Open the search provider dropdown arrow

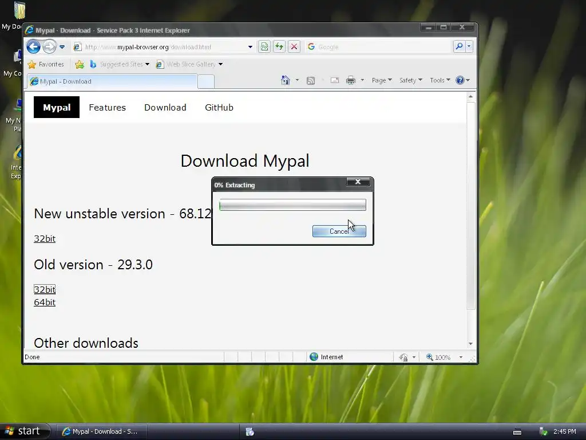point(469,46)
